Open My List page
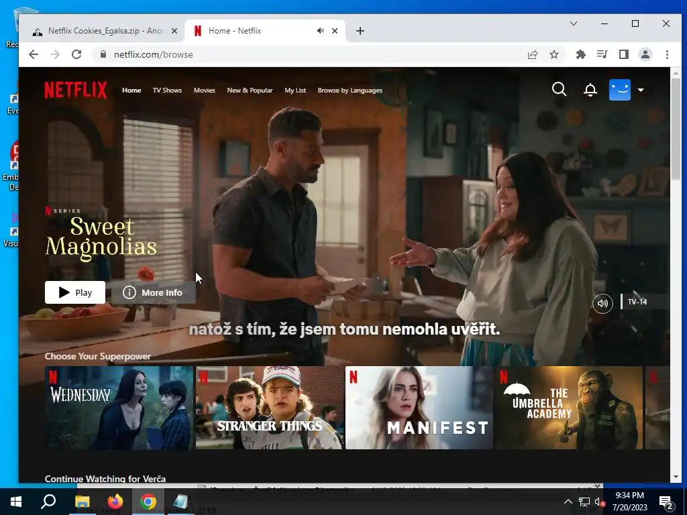Image resolution: width=687 pixels, height=515 pixels. pyautogui.click(x=295, y=91)
